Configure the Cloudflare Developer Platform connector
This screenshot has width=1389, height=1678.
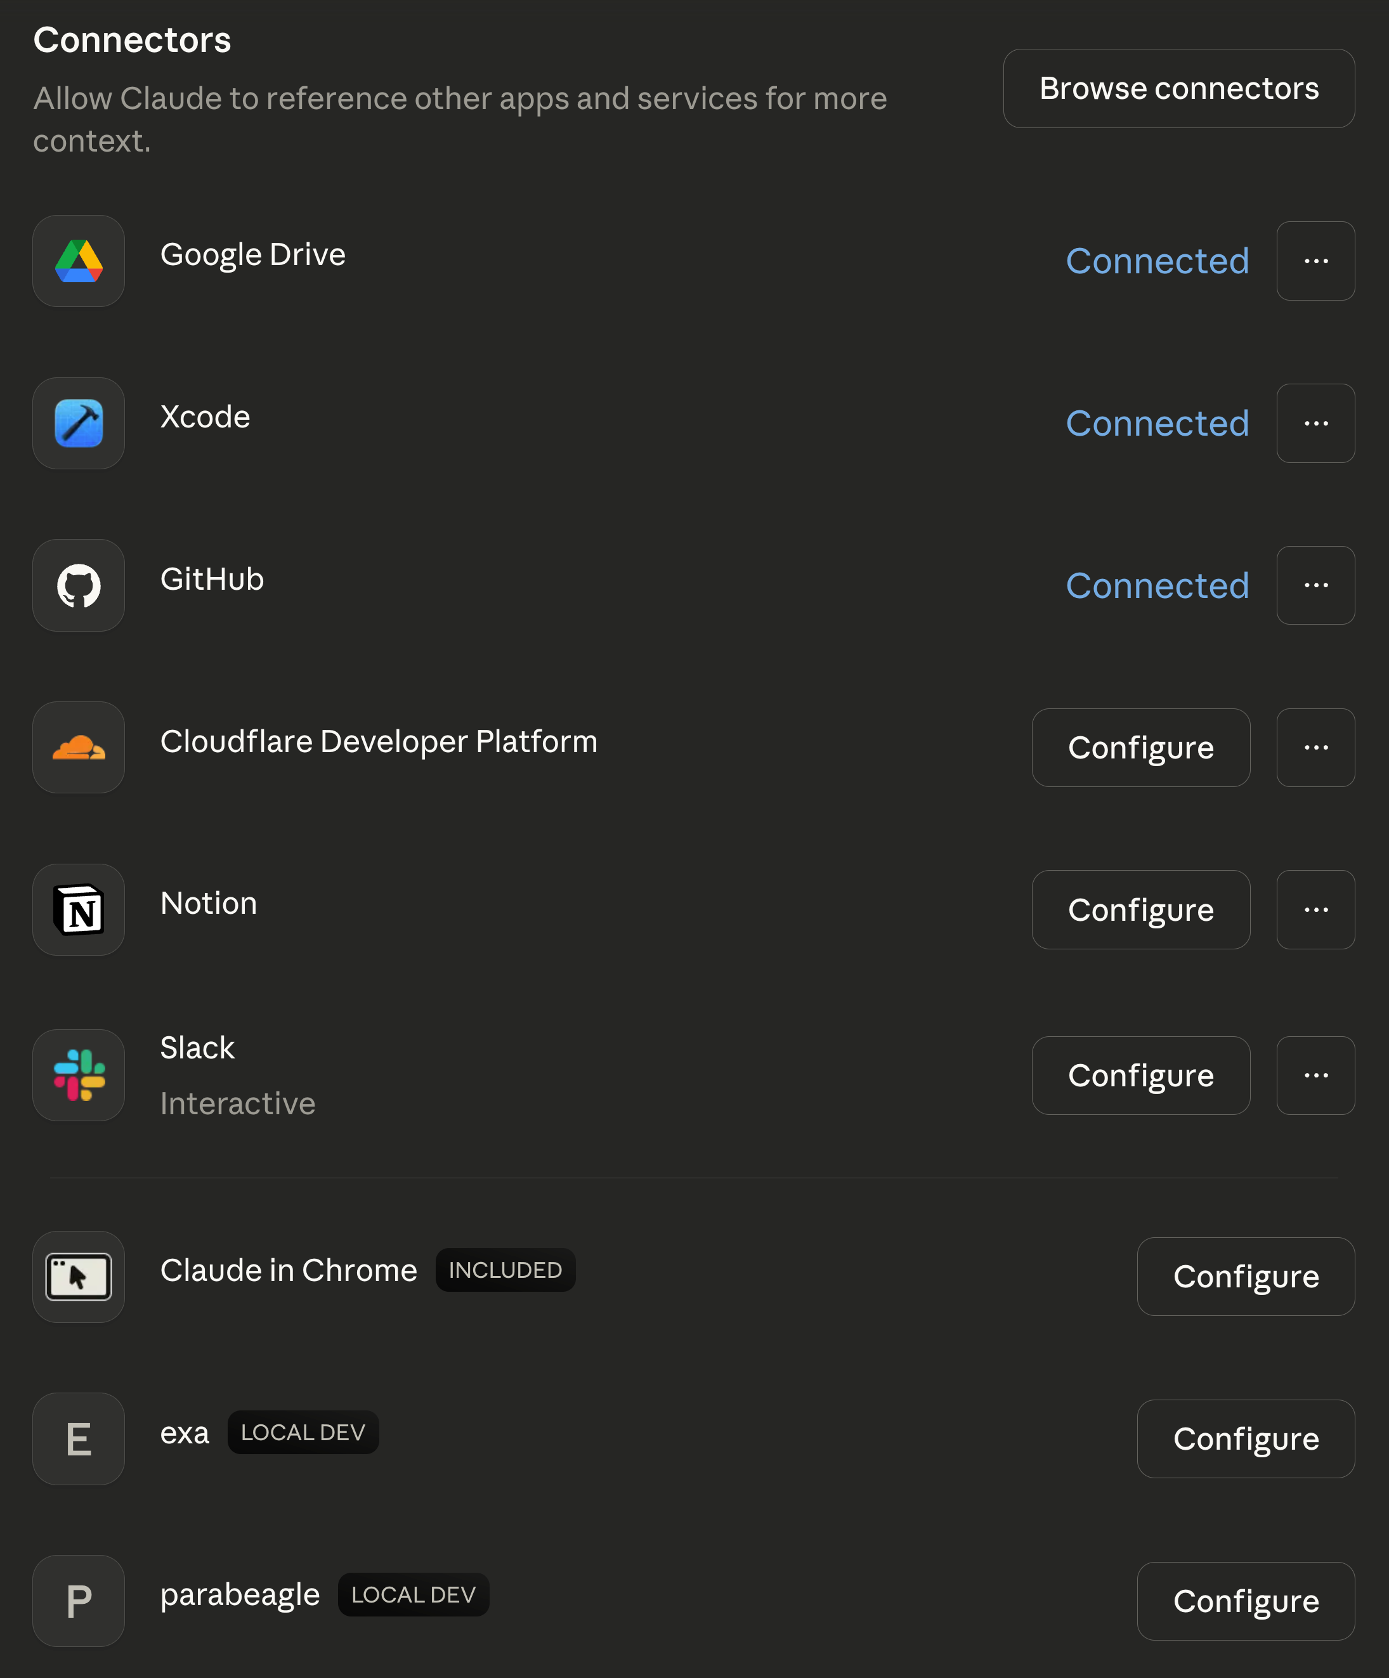pos(1140,748)
